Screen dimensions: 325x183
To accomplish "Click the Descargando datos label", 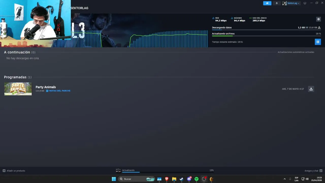I will tap(222, 27).
